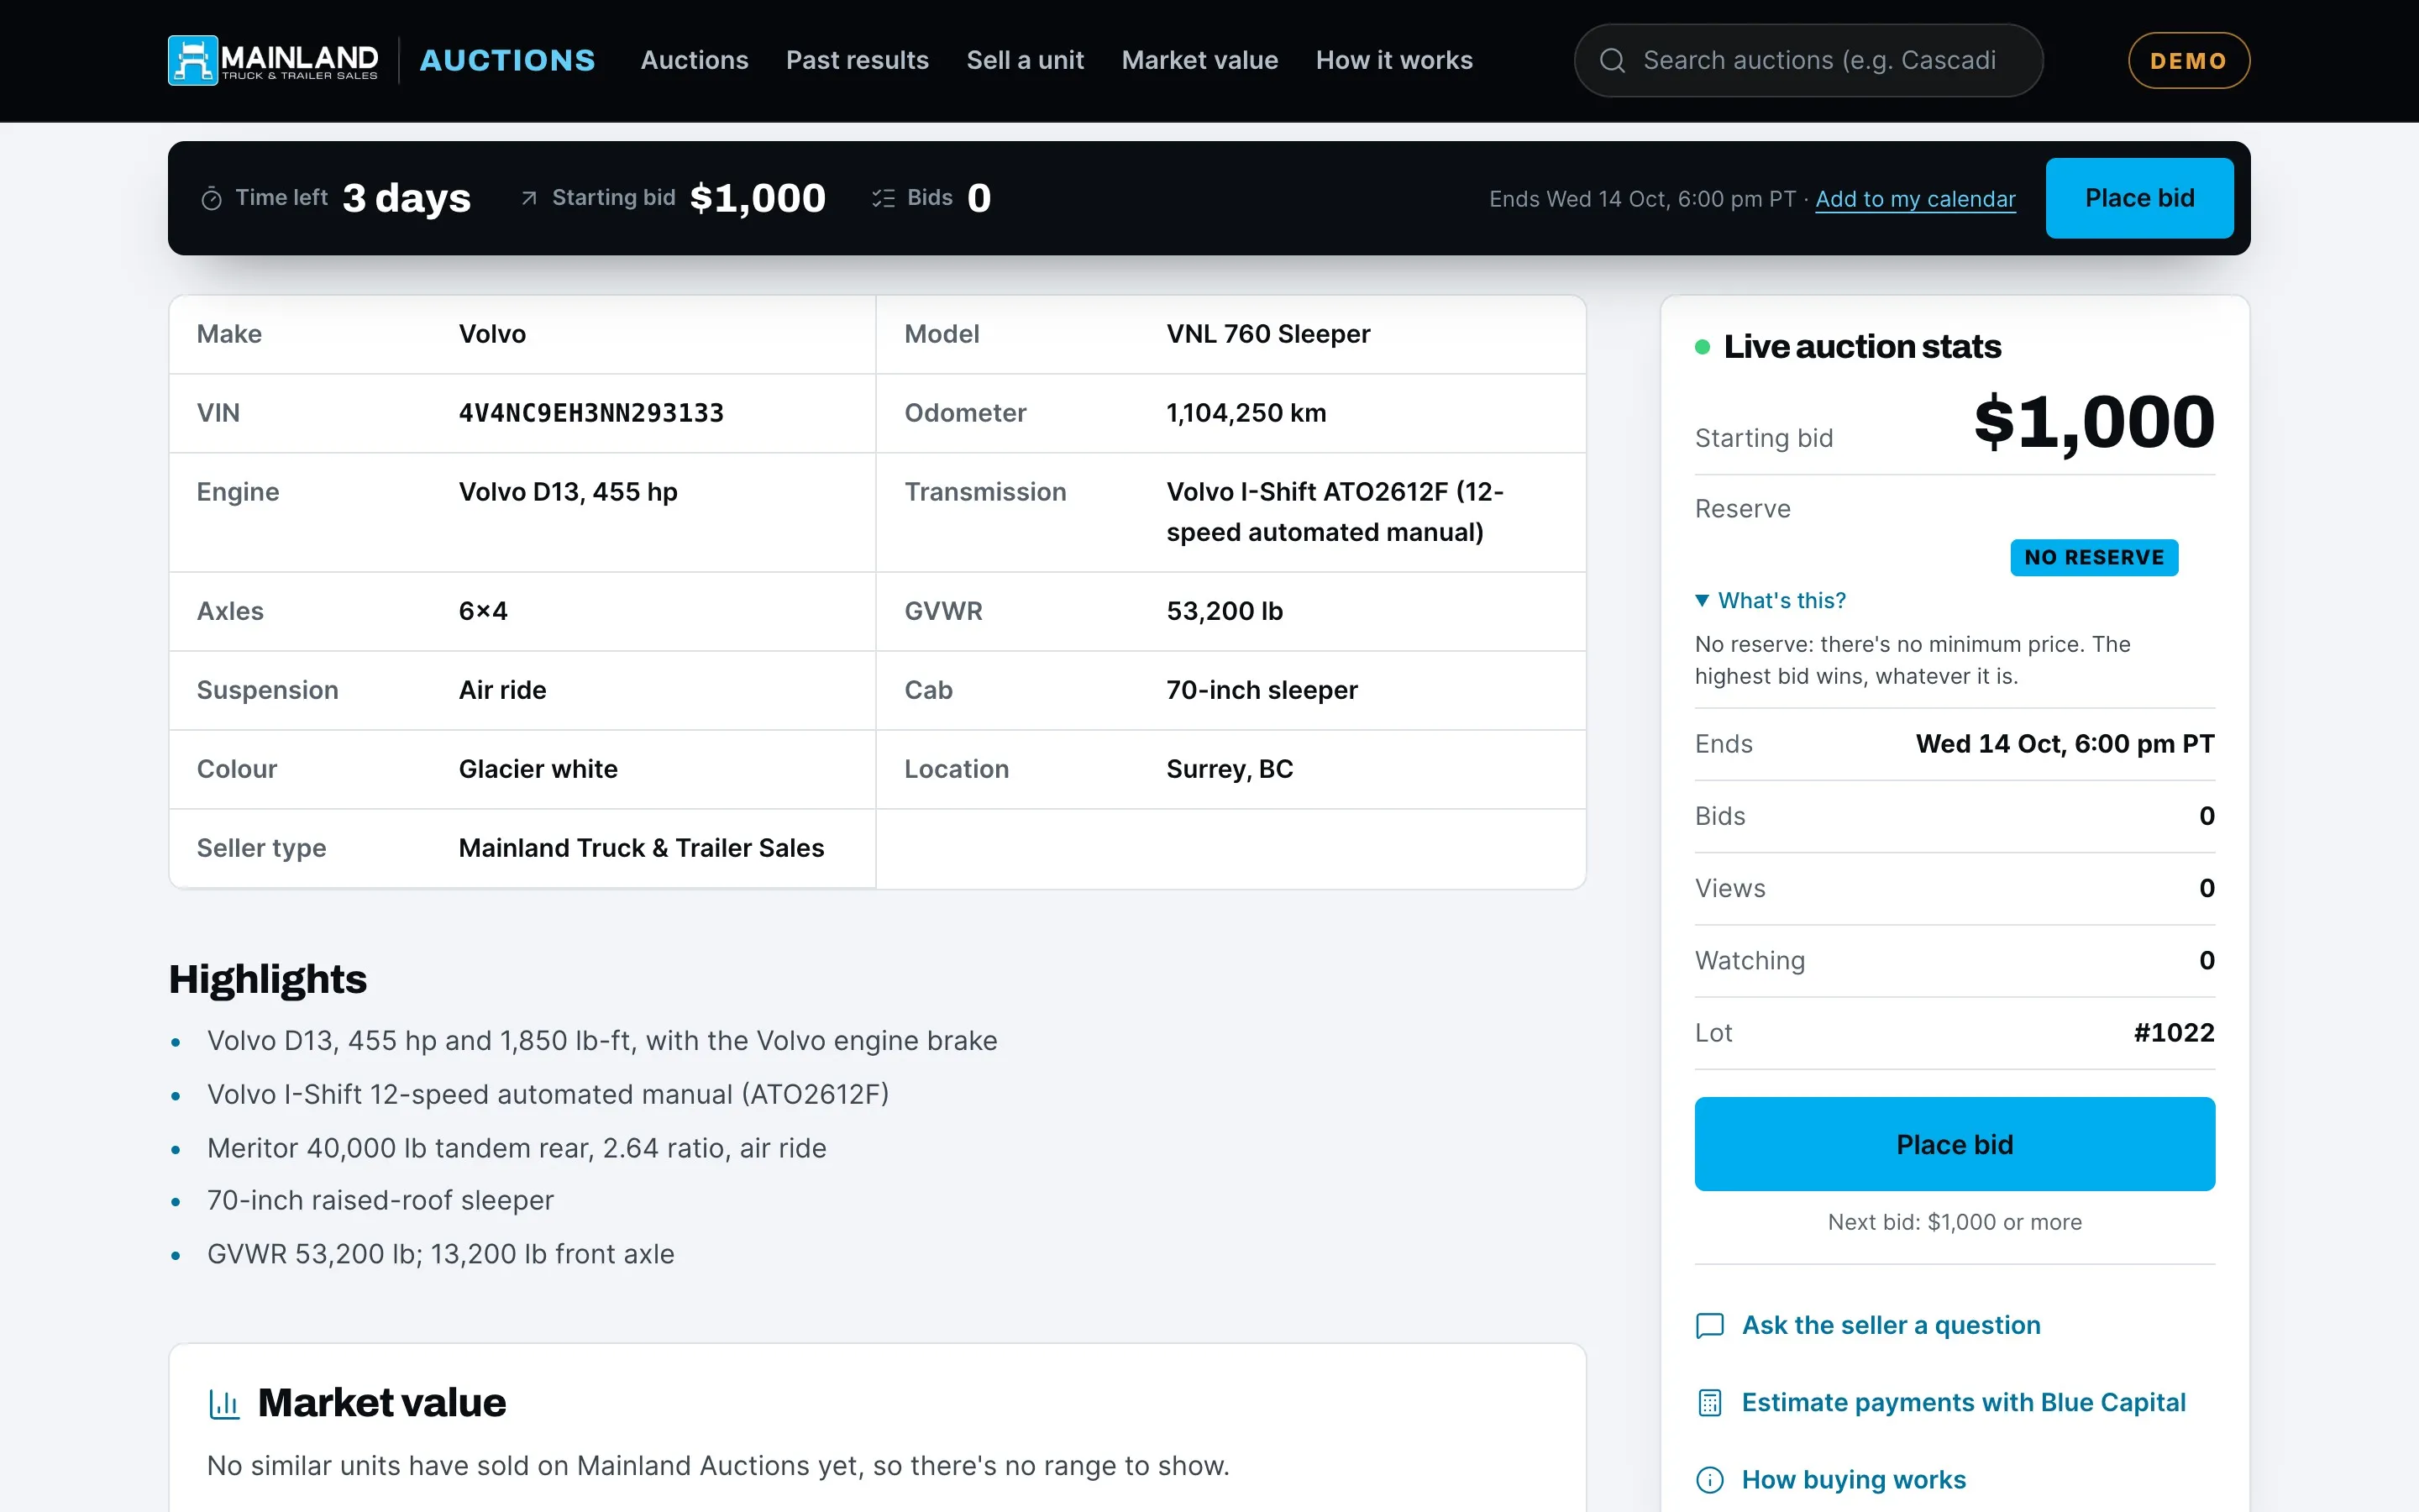
Task: Click the chat bubble icon for seller question
Action: pos(1710,1326)
